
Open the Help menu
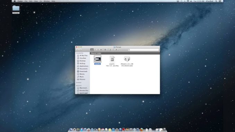53,1
